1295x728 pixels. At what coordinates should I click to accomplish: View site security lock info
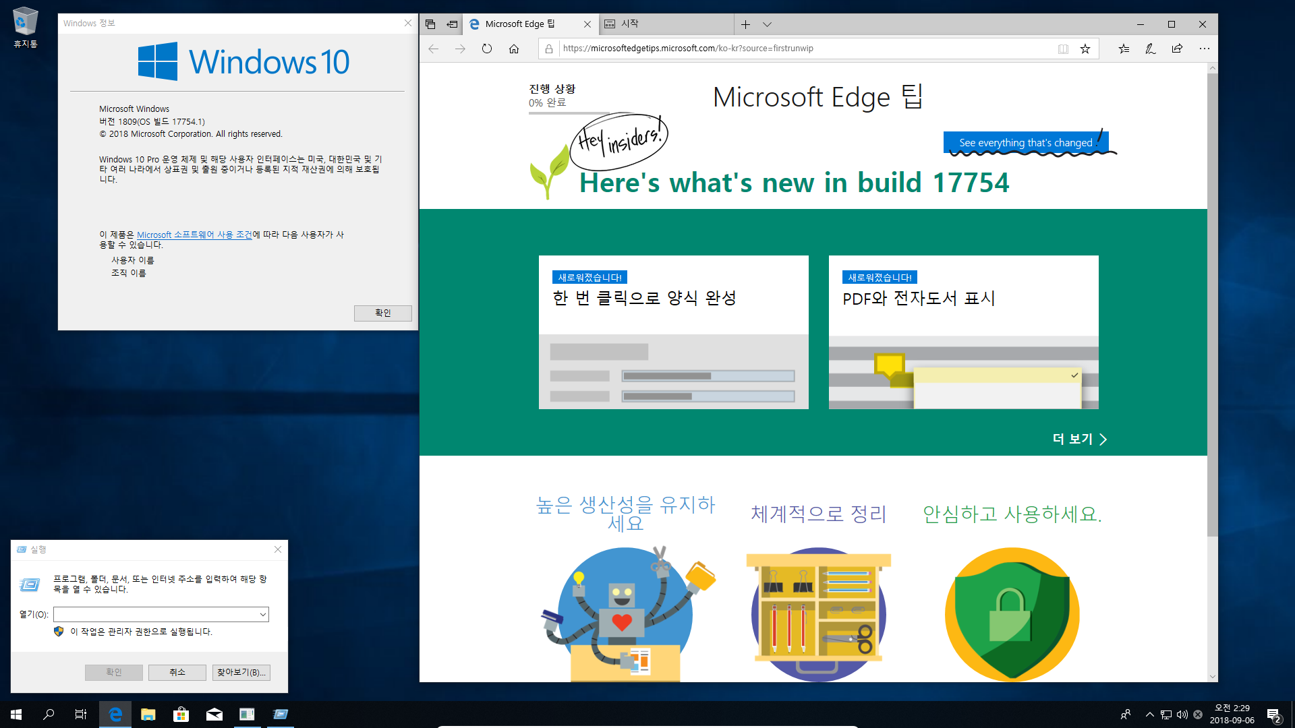point(549,49)
